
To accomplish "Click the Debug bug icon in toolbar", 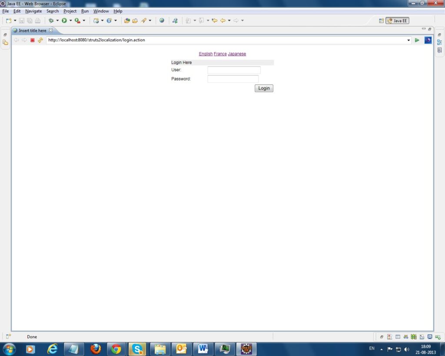I will tap(51, 20).
